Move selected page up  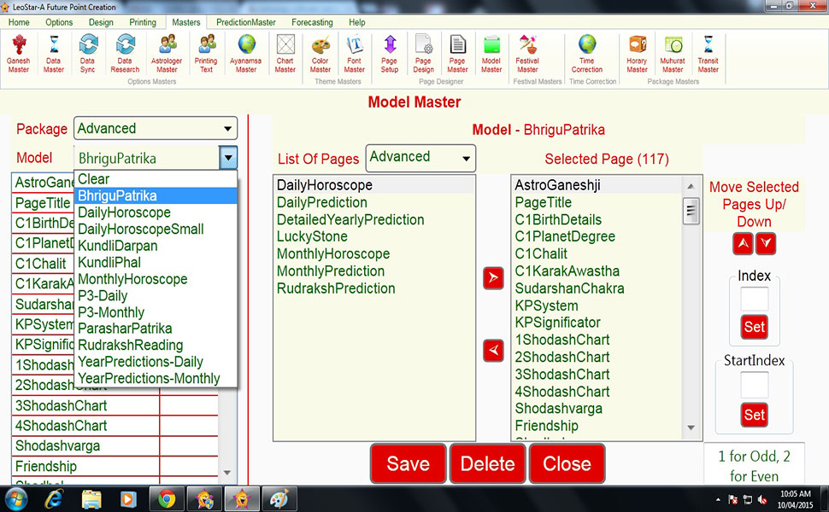744,243
